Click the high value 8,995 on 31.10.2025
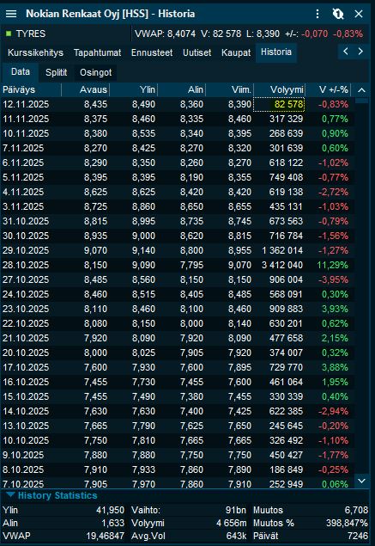 [x=143, y=222]
